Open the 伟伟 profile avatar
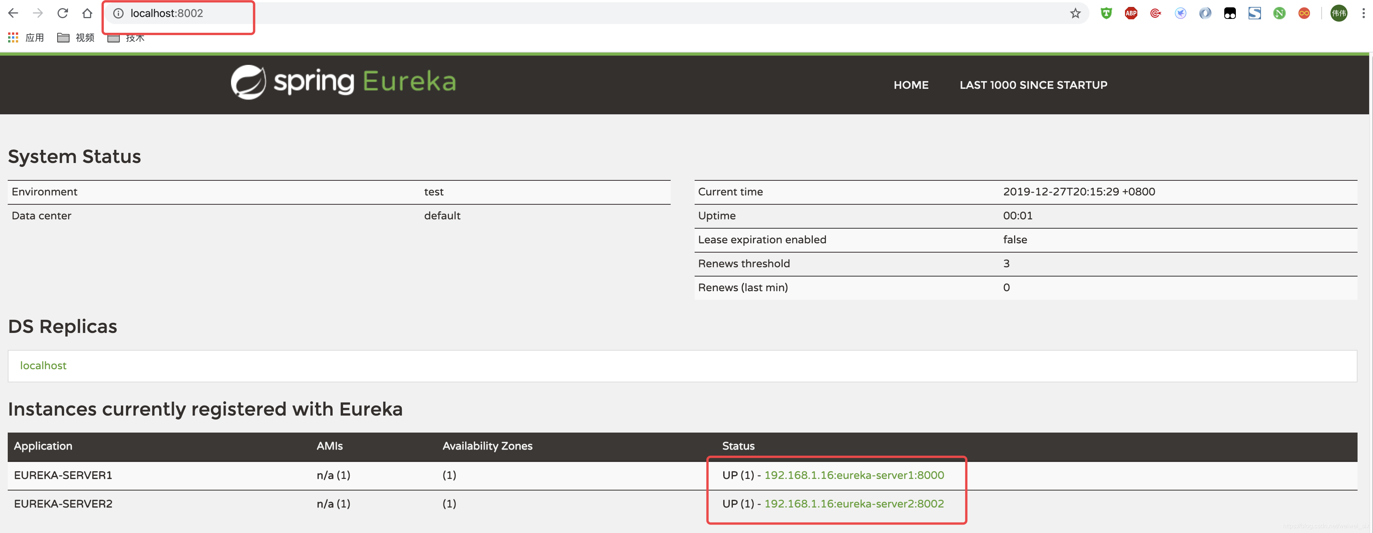This screenshot has width=1373, height=533. [x=1339, y=13]
